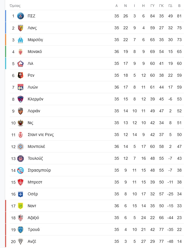The height and width of the screenshot is (248, 184).
Task: Click the Όμιλος column header
Action: coord(15,6)
